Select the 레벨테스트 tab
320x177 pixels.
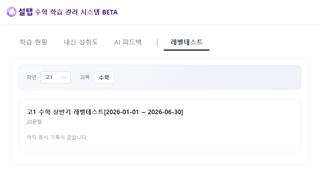[187, 42]
